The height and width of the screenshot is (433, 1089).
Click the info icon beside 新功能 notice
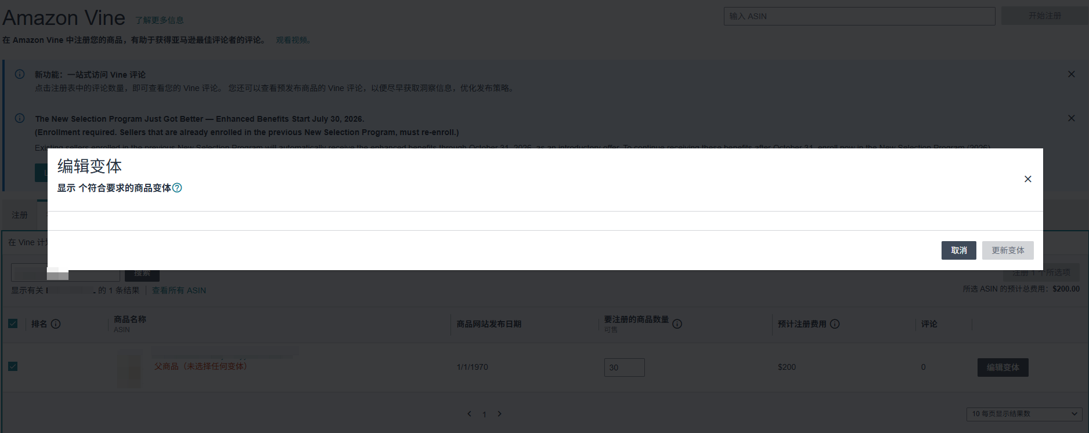coord(20,74)
